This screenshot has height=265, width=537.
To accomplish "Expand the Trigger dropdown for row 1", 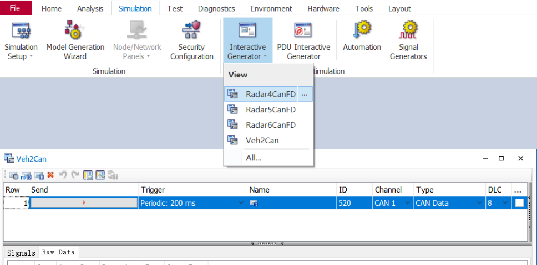I will coord(241,203).
